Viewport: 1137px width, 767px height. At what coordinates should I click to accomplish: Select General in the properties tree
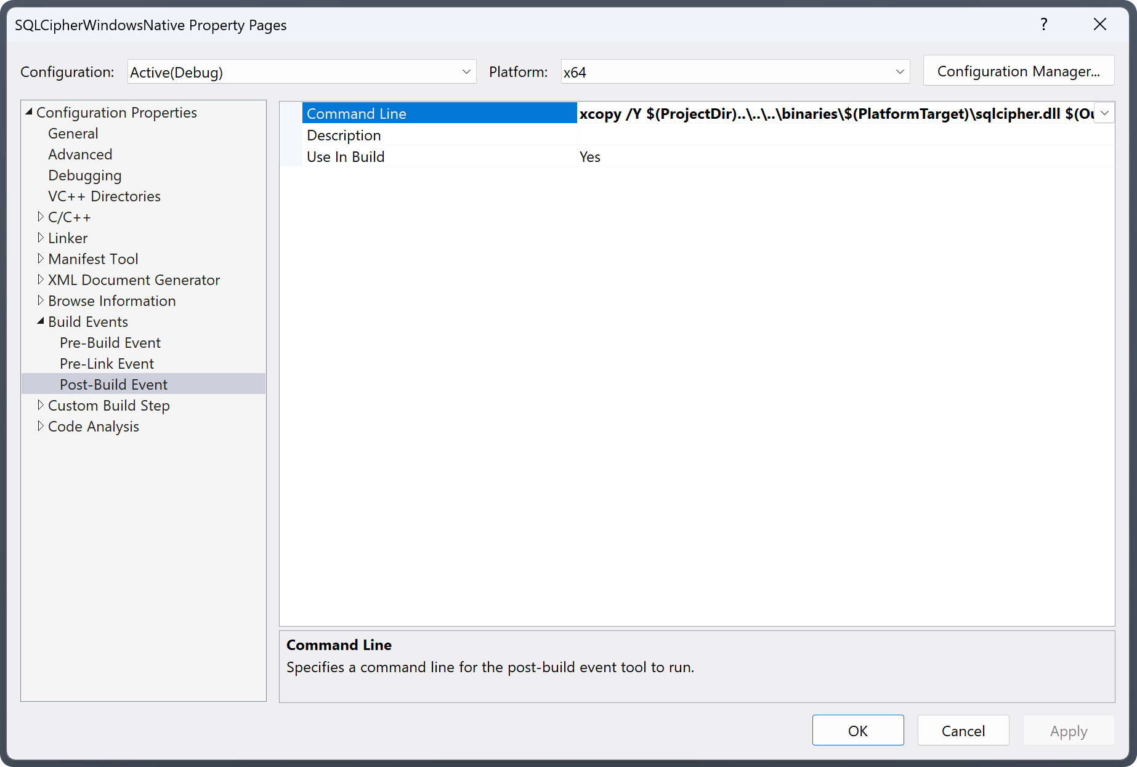(x=73, y=134)
